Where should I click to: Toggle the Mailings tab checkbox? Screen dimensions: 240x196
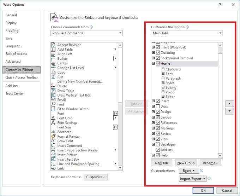point(158,128)
